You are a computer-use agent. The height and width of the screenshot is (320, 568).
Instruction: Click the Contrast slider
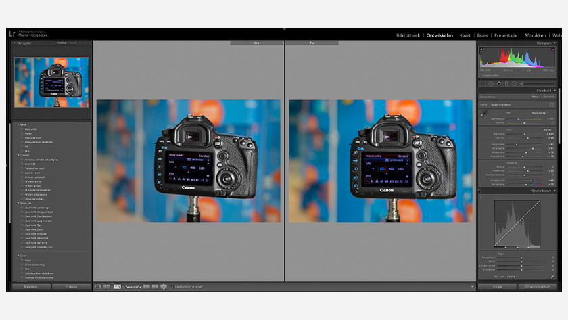point(525,138)
